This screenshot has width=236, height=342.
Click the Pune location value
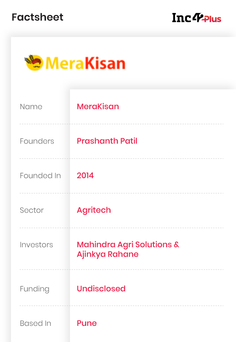click(x=87, y=323)
